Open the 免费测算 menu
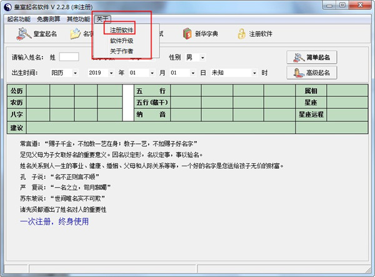The image size is (375, 277). (49, 19)
